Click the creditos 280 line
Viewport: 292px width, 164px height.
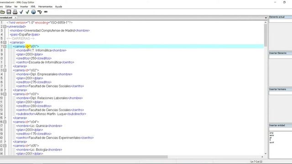click(34, 106)
